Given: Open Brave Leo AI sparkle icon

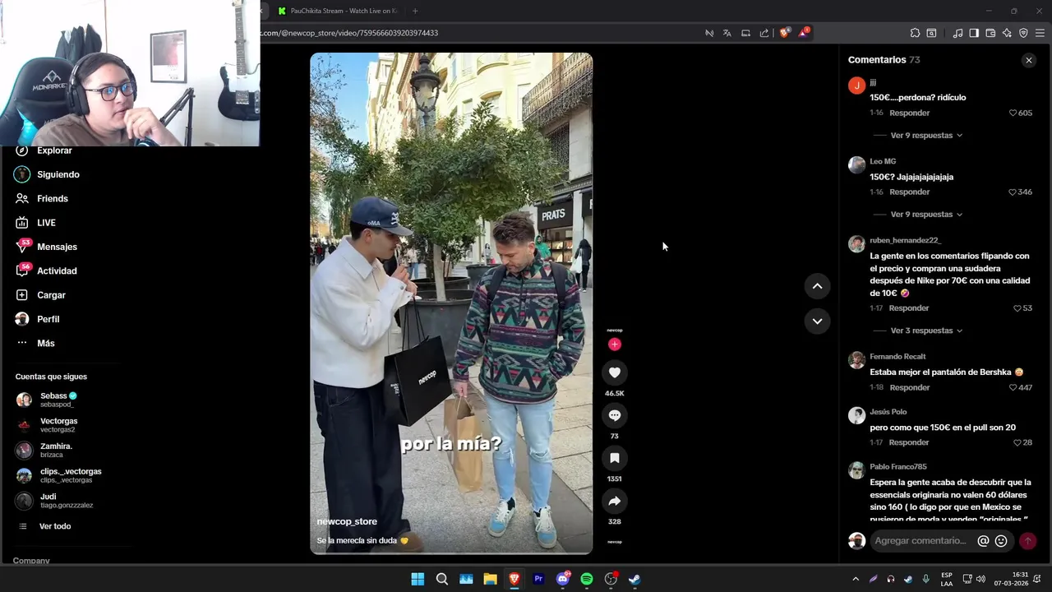Looking at the screenshot, I should tap(1007, 33).
